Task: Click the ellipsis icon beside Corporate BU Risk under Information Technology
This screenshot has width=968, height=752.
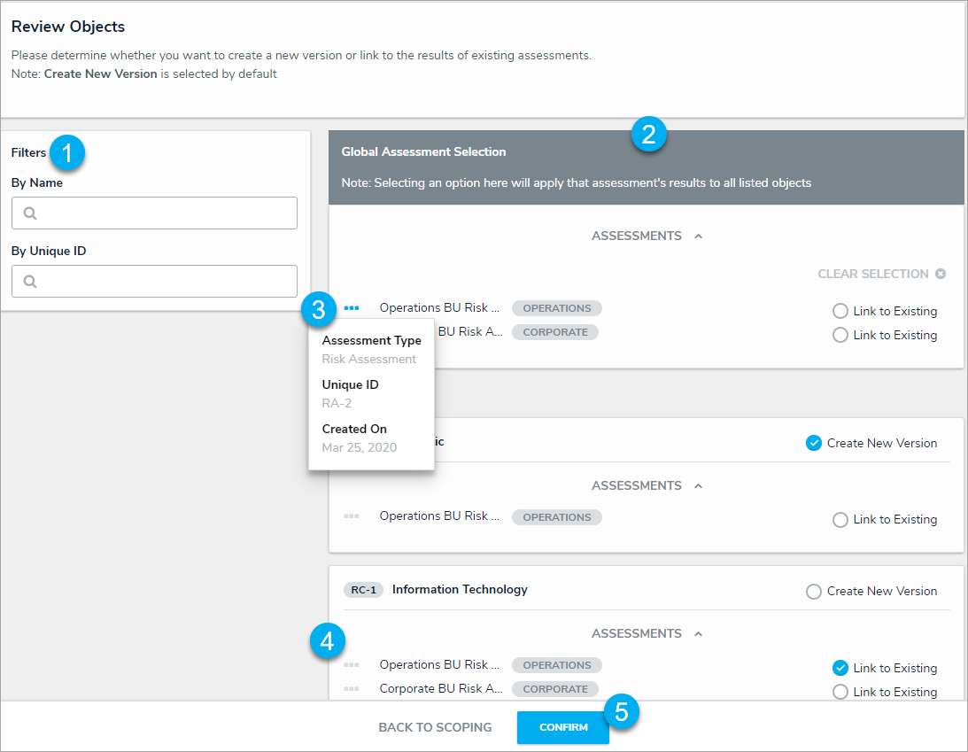Action: pyautogui.click(x=352, y=689)
